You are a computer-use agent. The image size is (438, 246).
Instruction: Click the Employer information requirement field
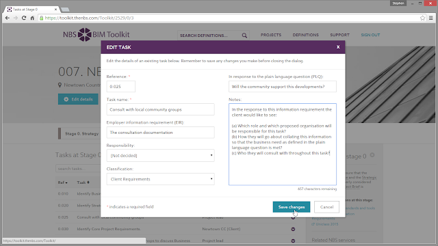tap(160, 133)
